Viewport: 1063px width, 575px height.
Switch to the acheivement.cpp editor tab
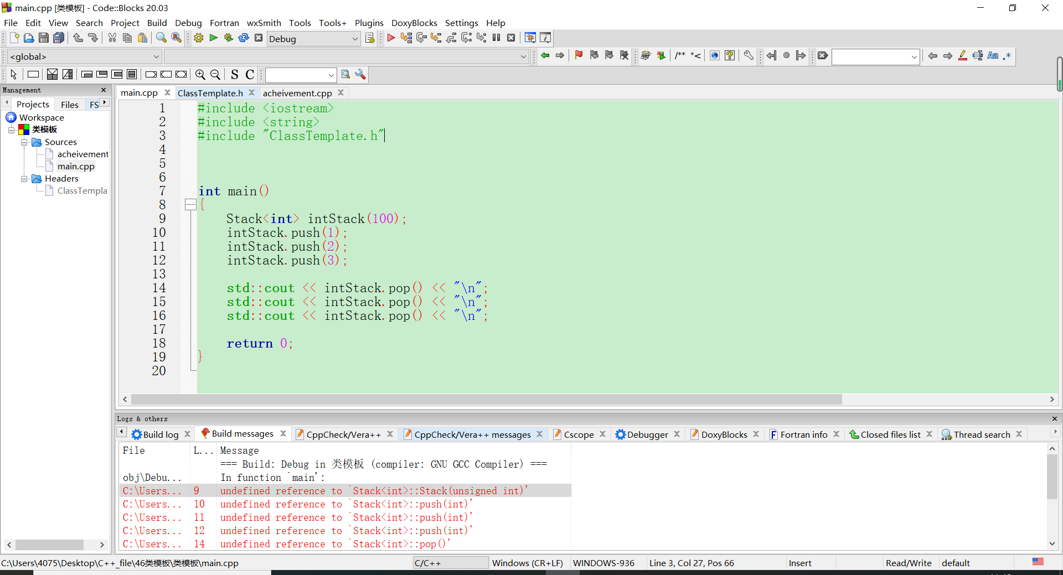(x=297, y=93)
